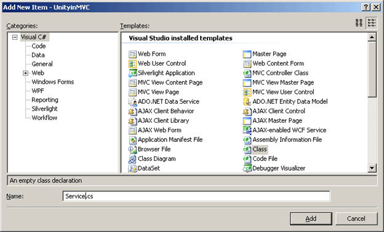
Task: Select the General category
Action: 42,64
